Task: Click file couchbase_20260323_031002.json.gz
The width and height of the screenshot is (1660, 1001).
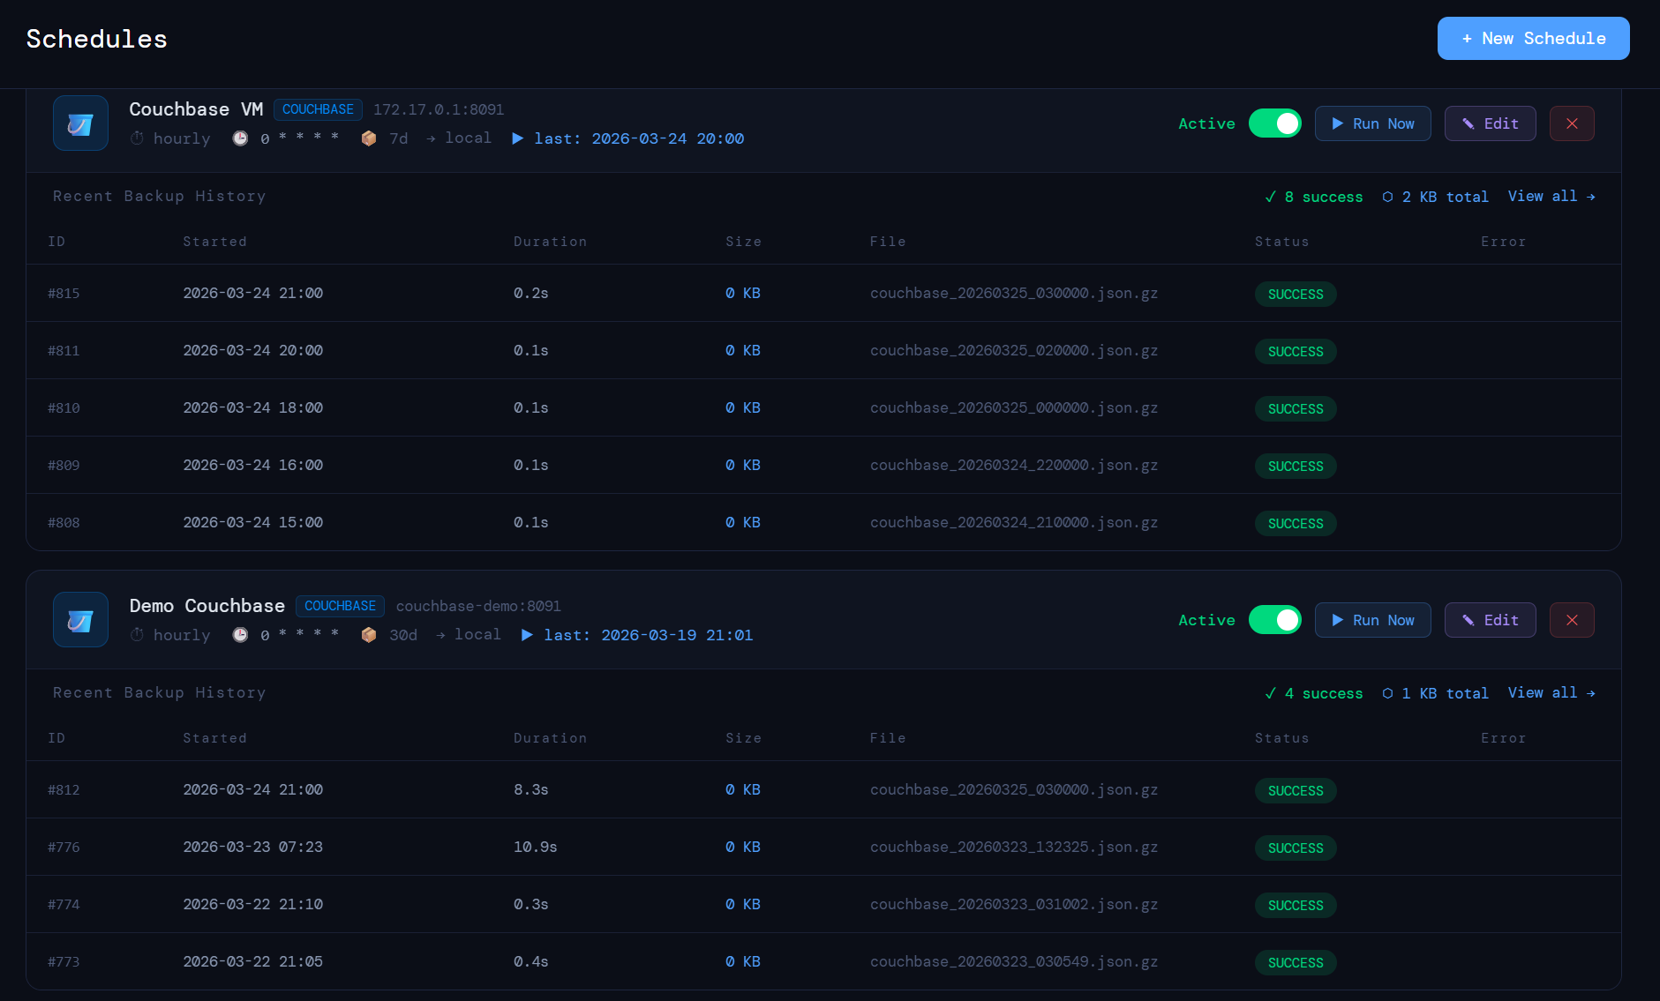Action: 1014,904
